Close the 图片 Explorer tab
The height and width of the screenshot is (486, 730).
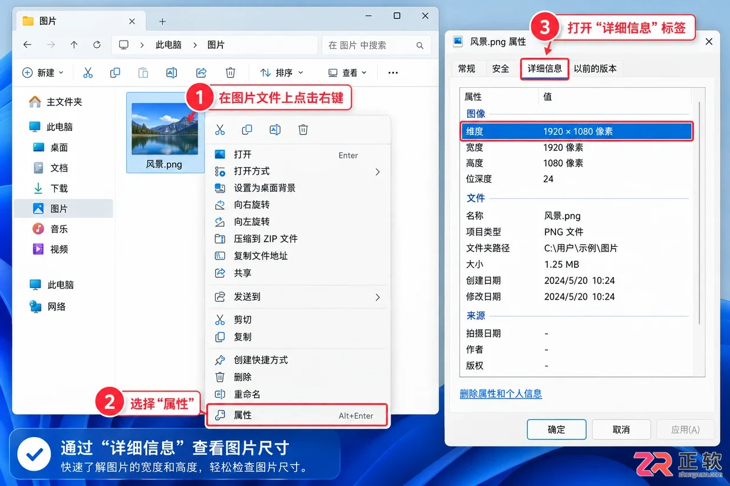[132, 21]
